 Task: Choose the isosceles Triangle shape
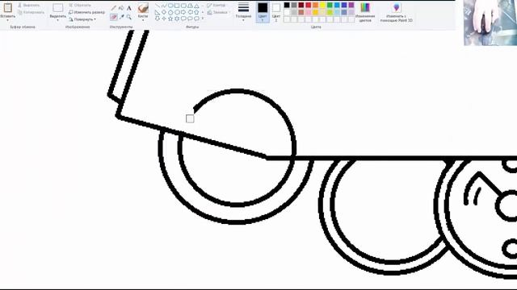coord(196,6)
